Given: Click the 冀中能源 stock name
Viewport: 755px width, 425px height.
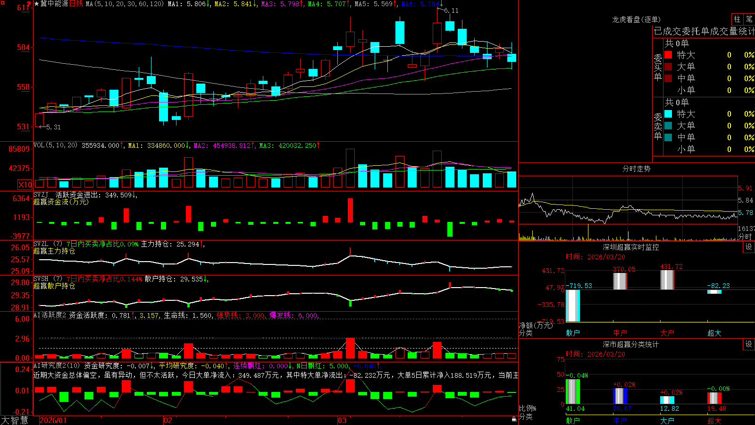Looking at the screenshot, I should pos(54,4).
